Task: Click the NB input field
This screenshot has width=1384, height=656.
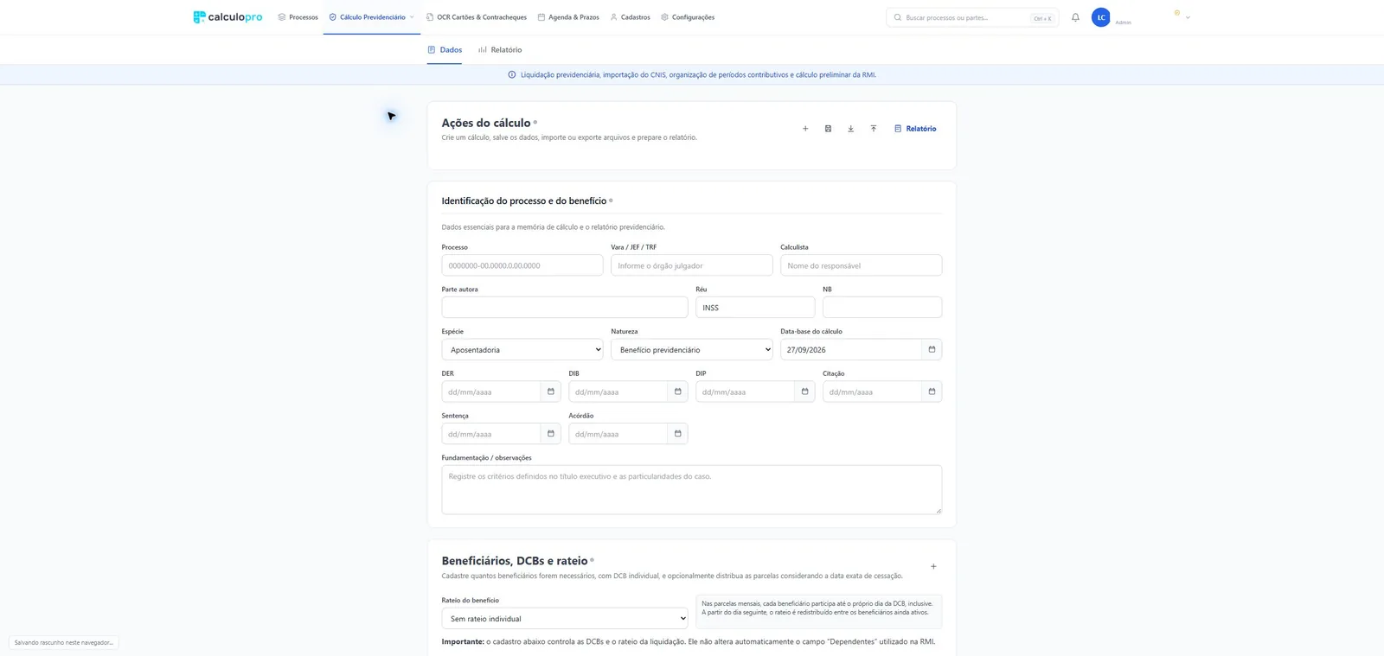Action: point(882,308)
